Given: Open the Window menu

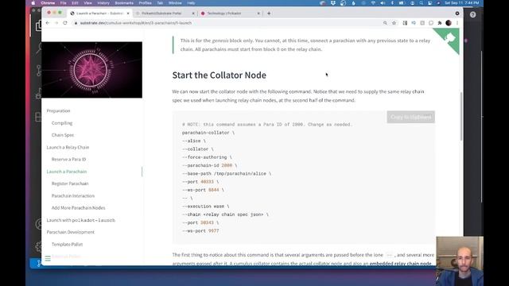Looking at the screenshot, I should tap(175, 3).
